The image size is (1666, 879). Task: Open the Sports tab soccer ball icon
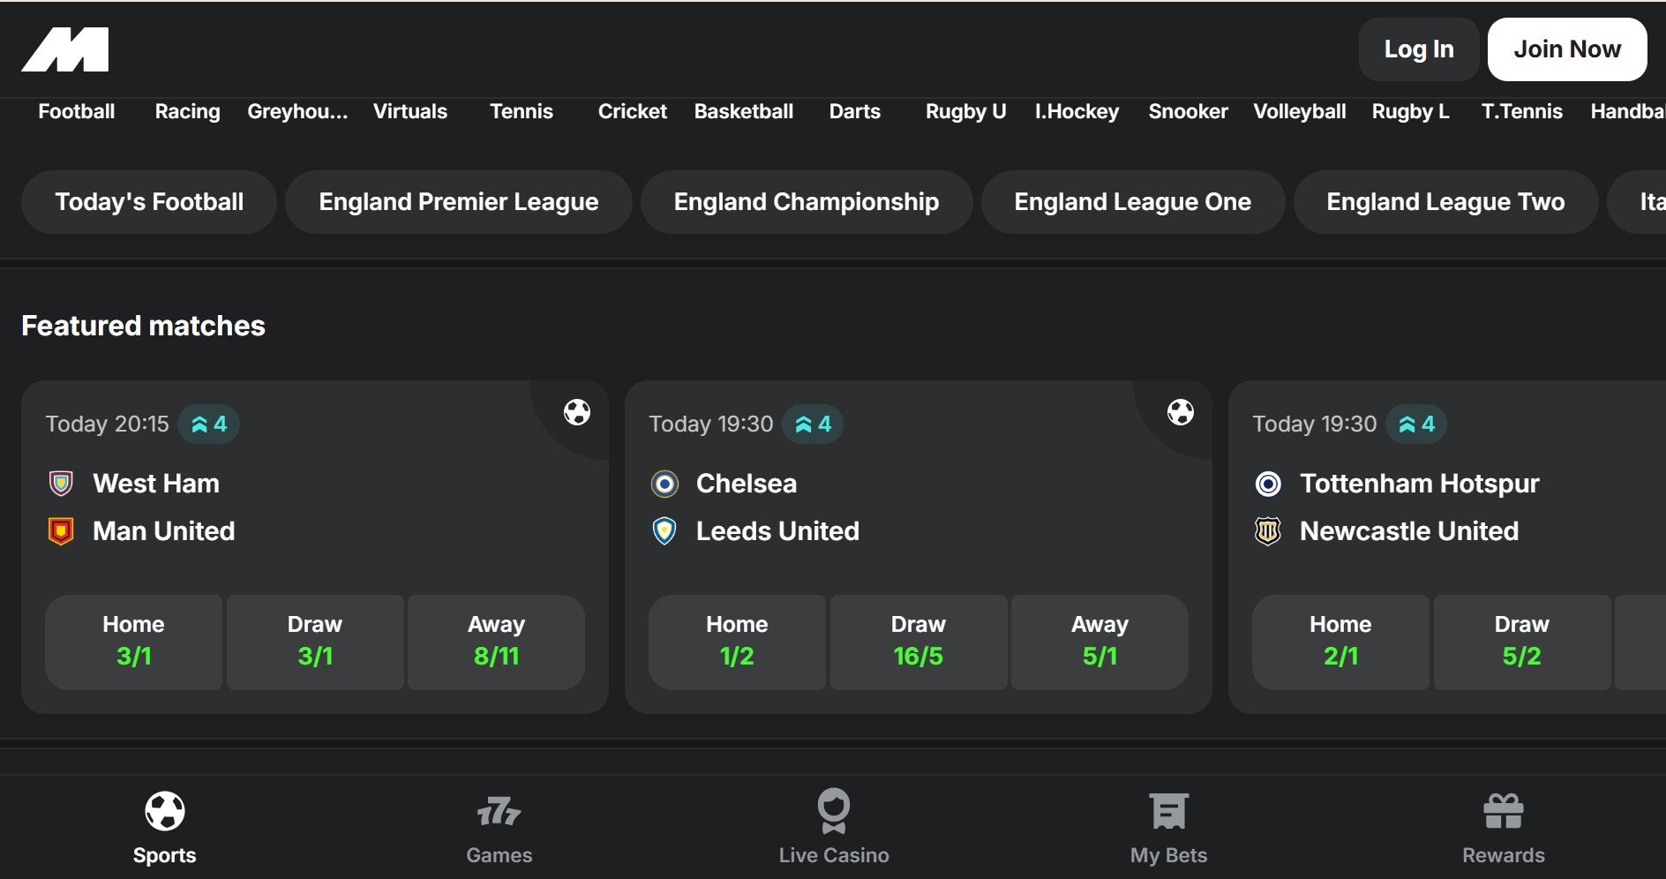[x=165, y=811]
